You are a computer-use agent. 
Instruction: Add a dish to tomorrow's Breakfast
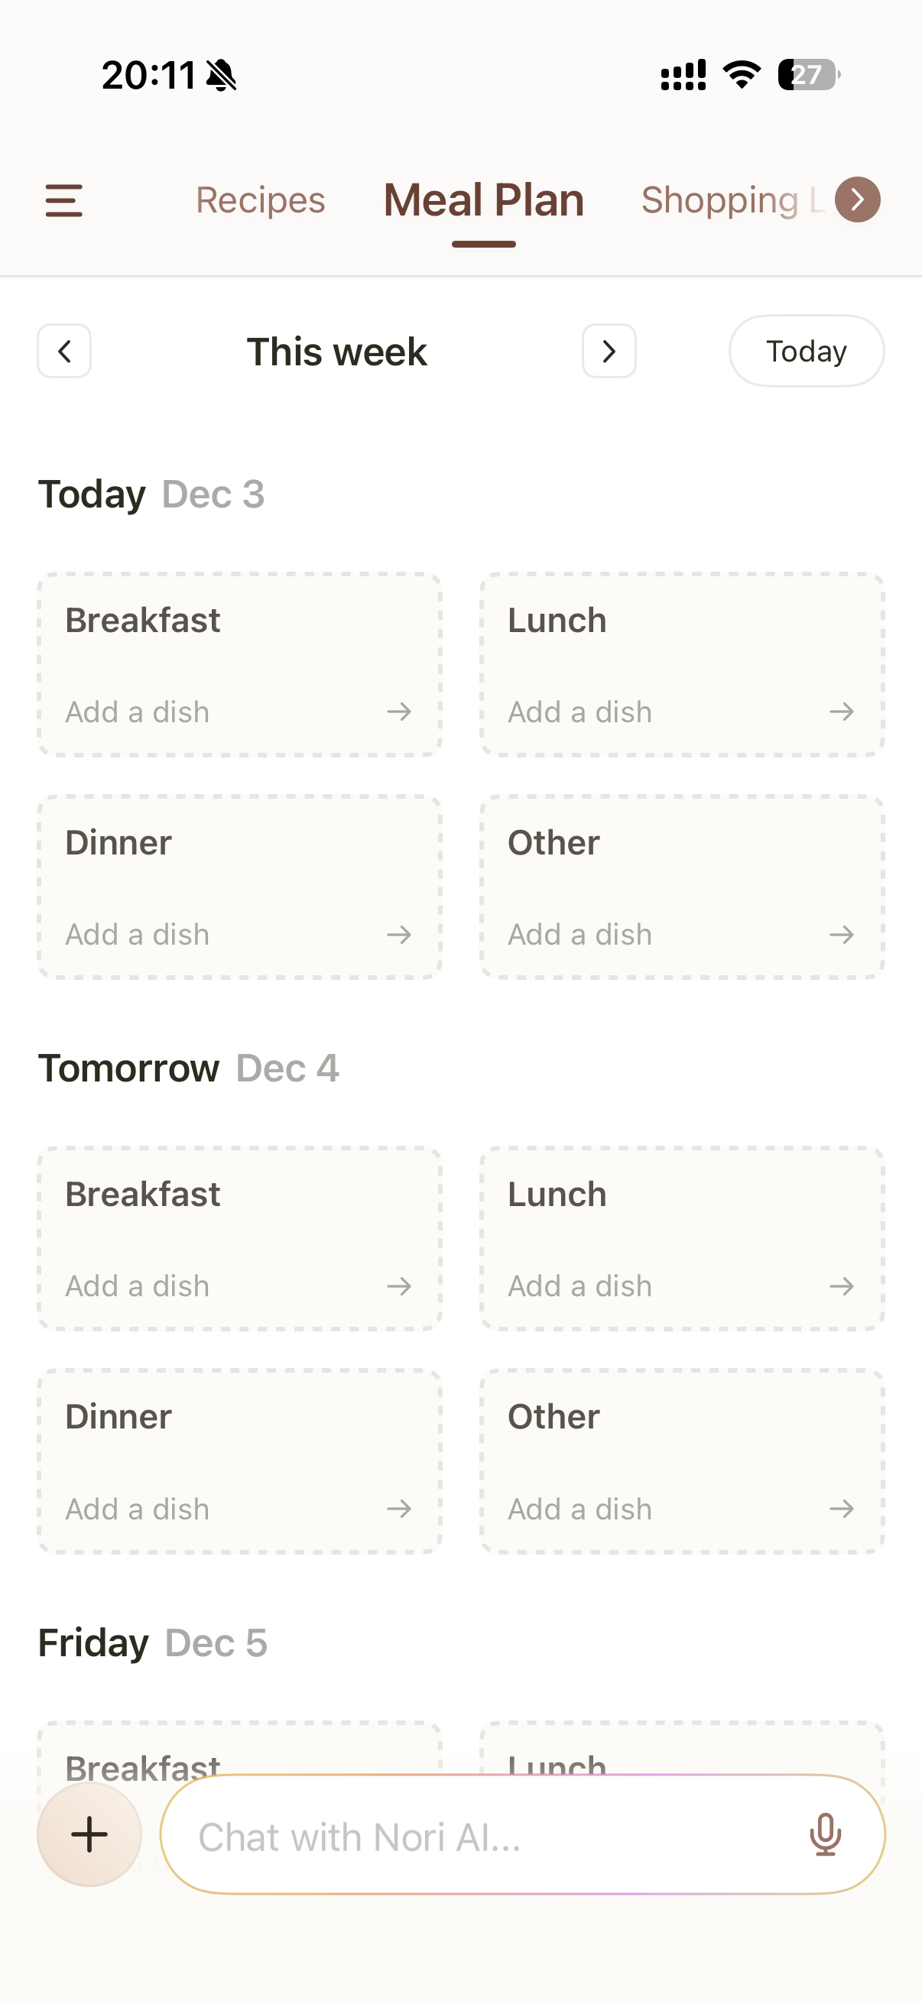[x=239, y=1286]
